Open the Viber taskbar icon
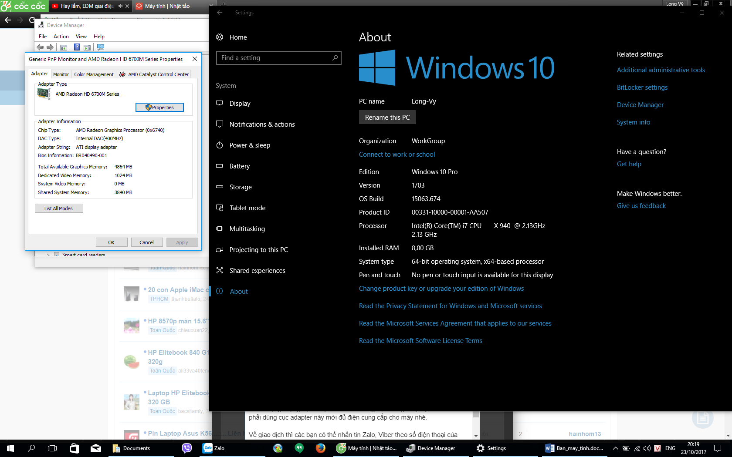The width and height of the screenshot is (732, 457). [187, 448]
